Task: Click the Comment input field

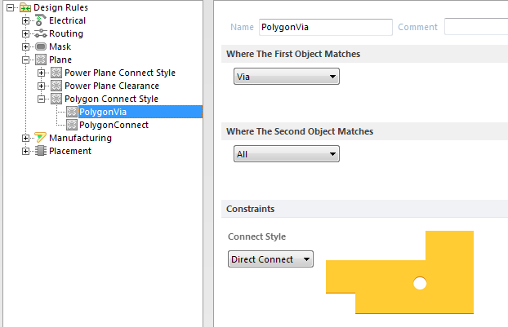Action: (x=476, y=27)
